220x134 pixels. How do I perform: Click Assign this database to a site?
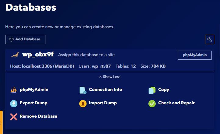click(87, 55)
